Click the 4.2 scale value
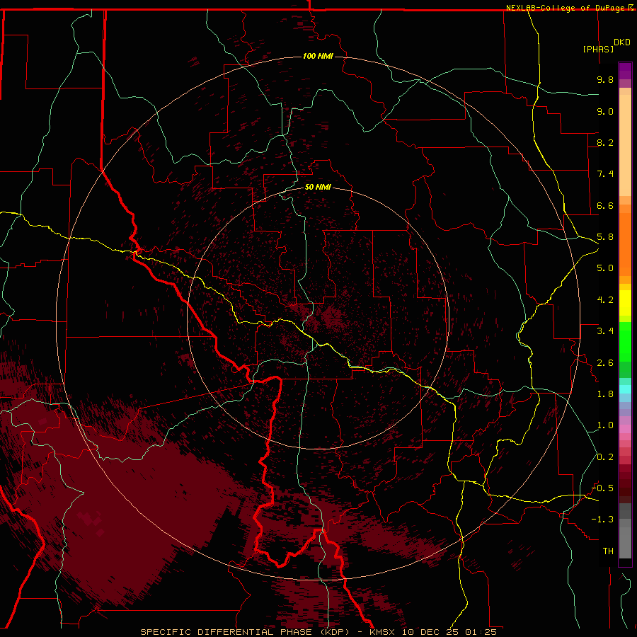Screen dimensions: 637x637 [605, 300]
